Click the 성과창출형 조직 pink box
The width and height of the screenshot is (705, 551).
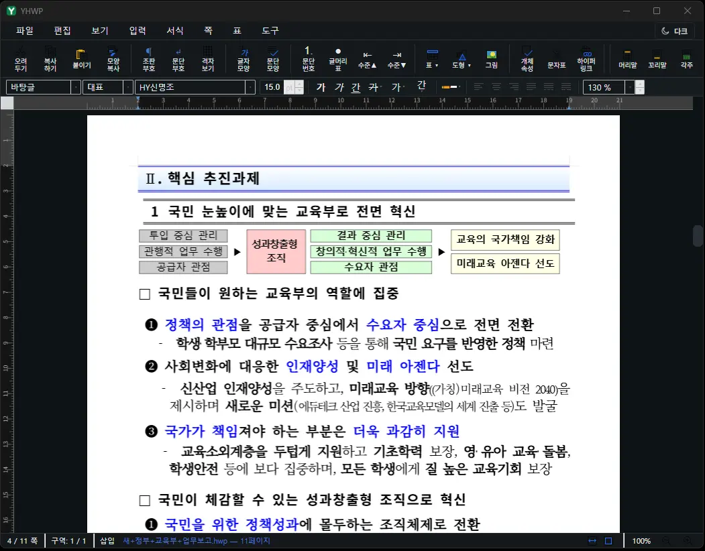pyautogui.click(x=276, y=251)
